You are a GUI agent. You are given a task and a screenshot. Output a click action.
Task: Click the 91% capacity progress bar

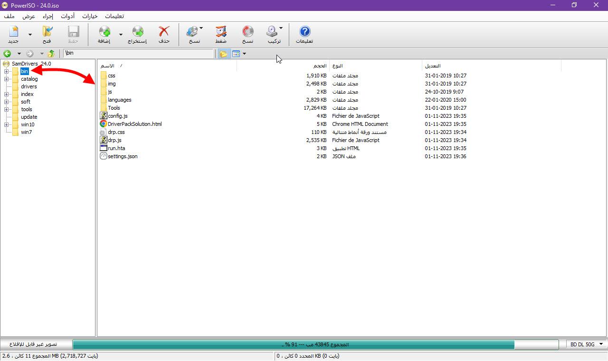[315, 344]
